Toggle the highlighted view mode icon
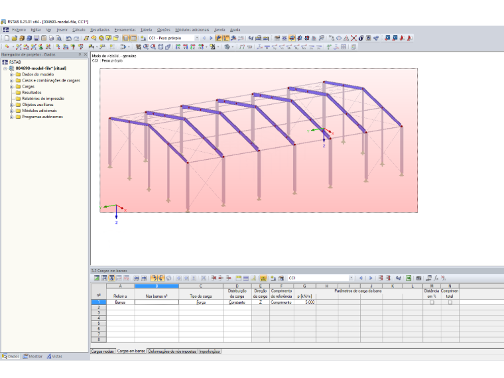This screenshot has width=504, height=378. (x=292, y=38)
